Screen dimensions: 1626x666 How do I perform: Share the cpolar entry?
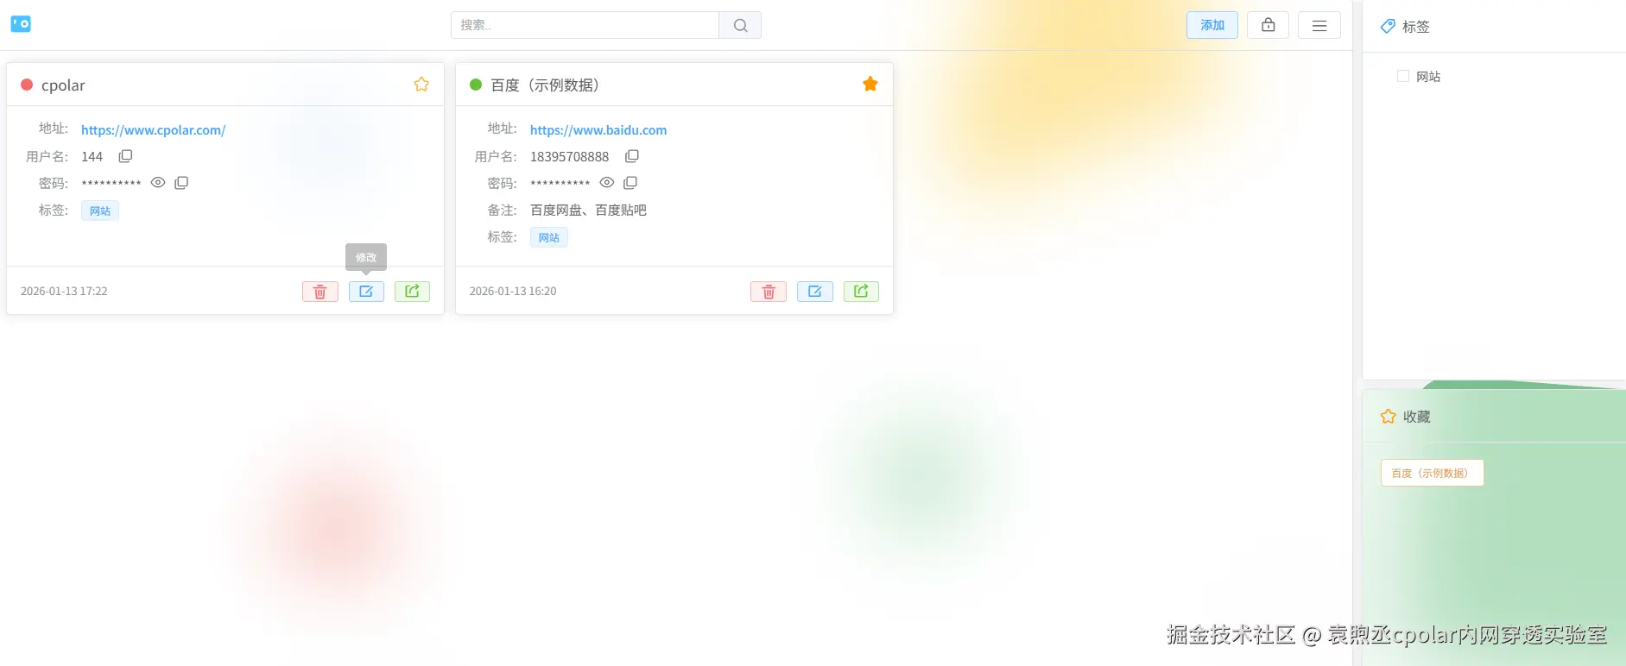pos(412,292)
